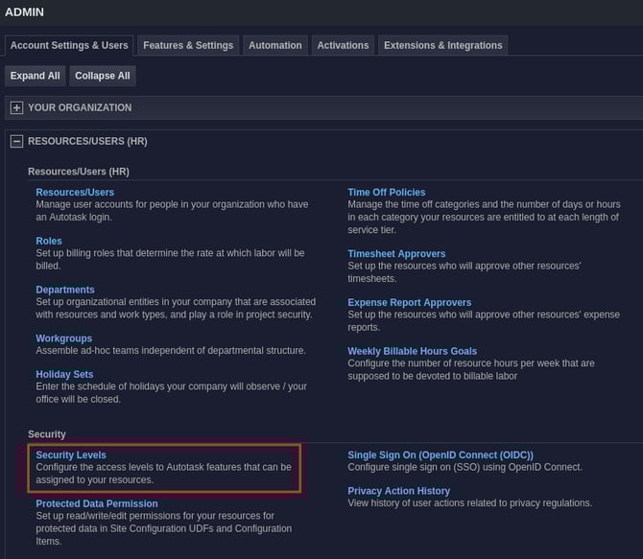Open Weekly Billable Hours Goals
This screenshot has height=559, width=643.
pyautogui.click(x=412, y=352)
